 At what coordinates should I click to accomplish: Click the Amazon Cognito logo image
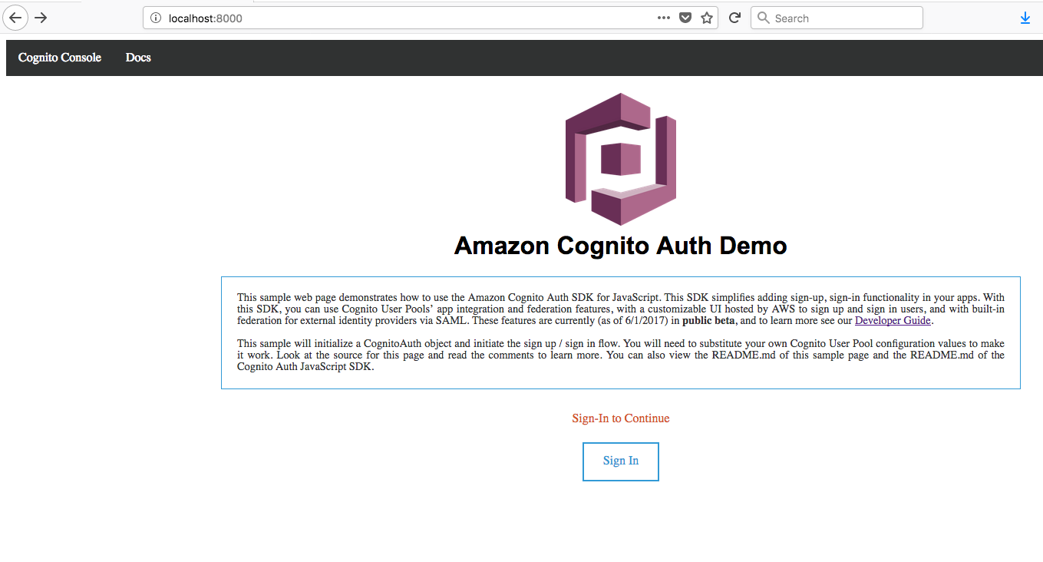pyautogui.click(x=621, y=160)
